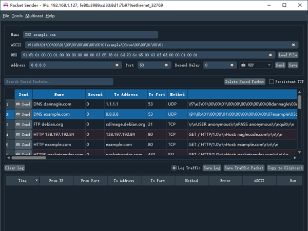Click the Search Saved Packets field
Image resolution: width=308 pixels, height=231 pixels.
[x=59, y=81]
